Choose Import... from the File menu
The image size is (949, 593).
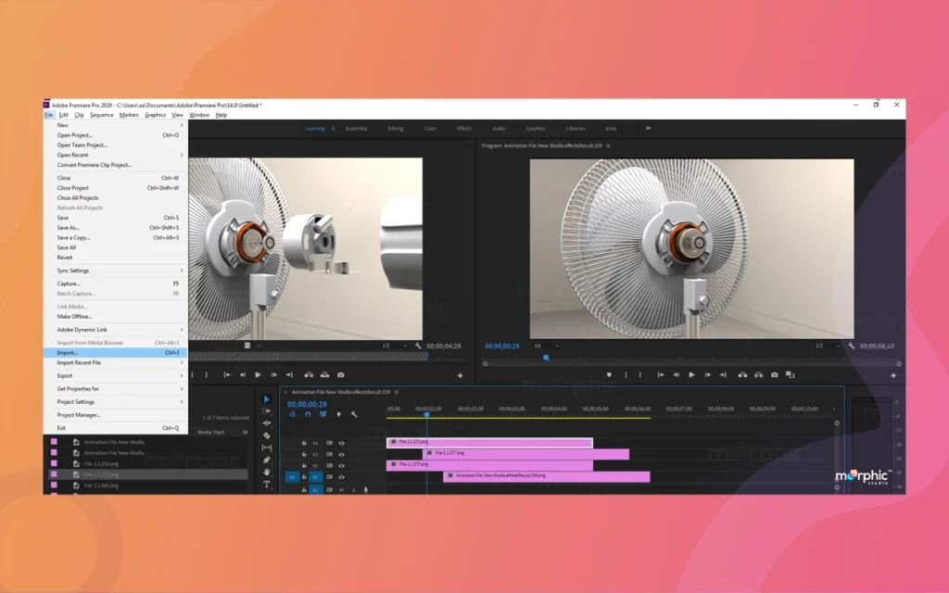click(x=68, y=353)
